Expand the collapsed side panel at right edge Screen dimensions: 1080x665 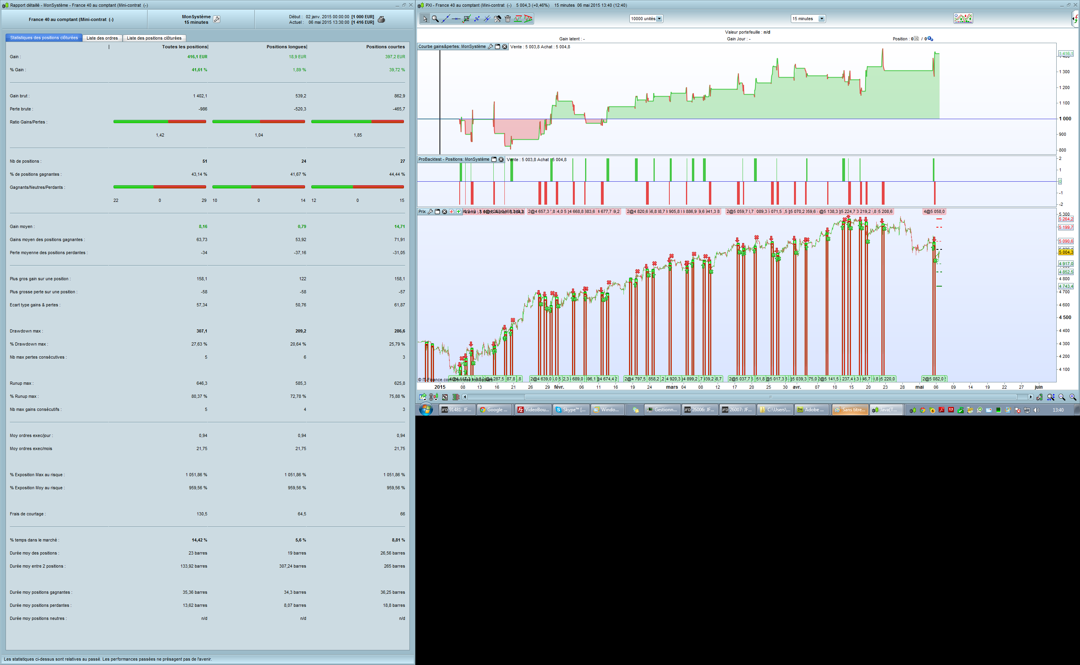1075,19
